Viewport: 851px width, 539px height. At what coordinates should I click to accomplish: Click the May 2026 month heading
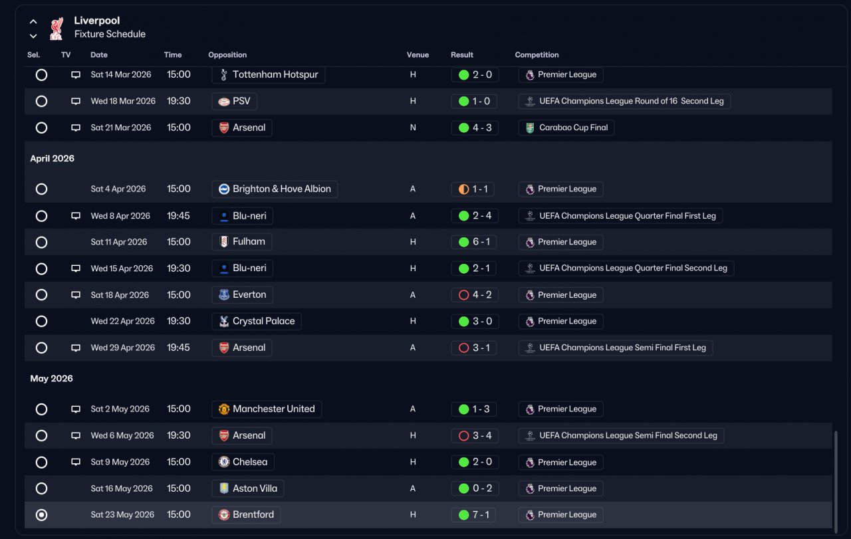point(52,379)
